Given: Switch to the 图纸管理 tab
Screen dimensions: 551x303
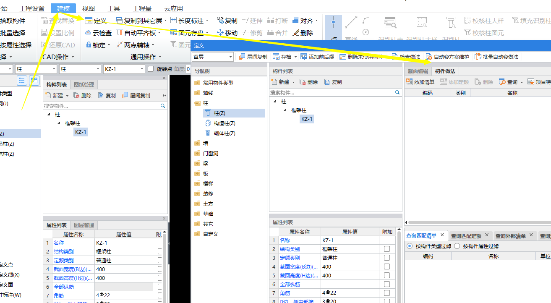Looking at the screenshot, I should pyautogui.click(x=84, y=84).
